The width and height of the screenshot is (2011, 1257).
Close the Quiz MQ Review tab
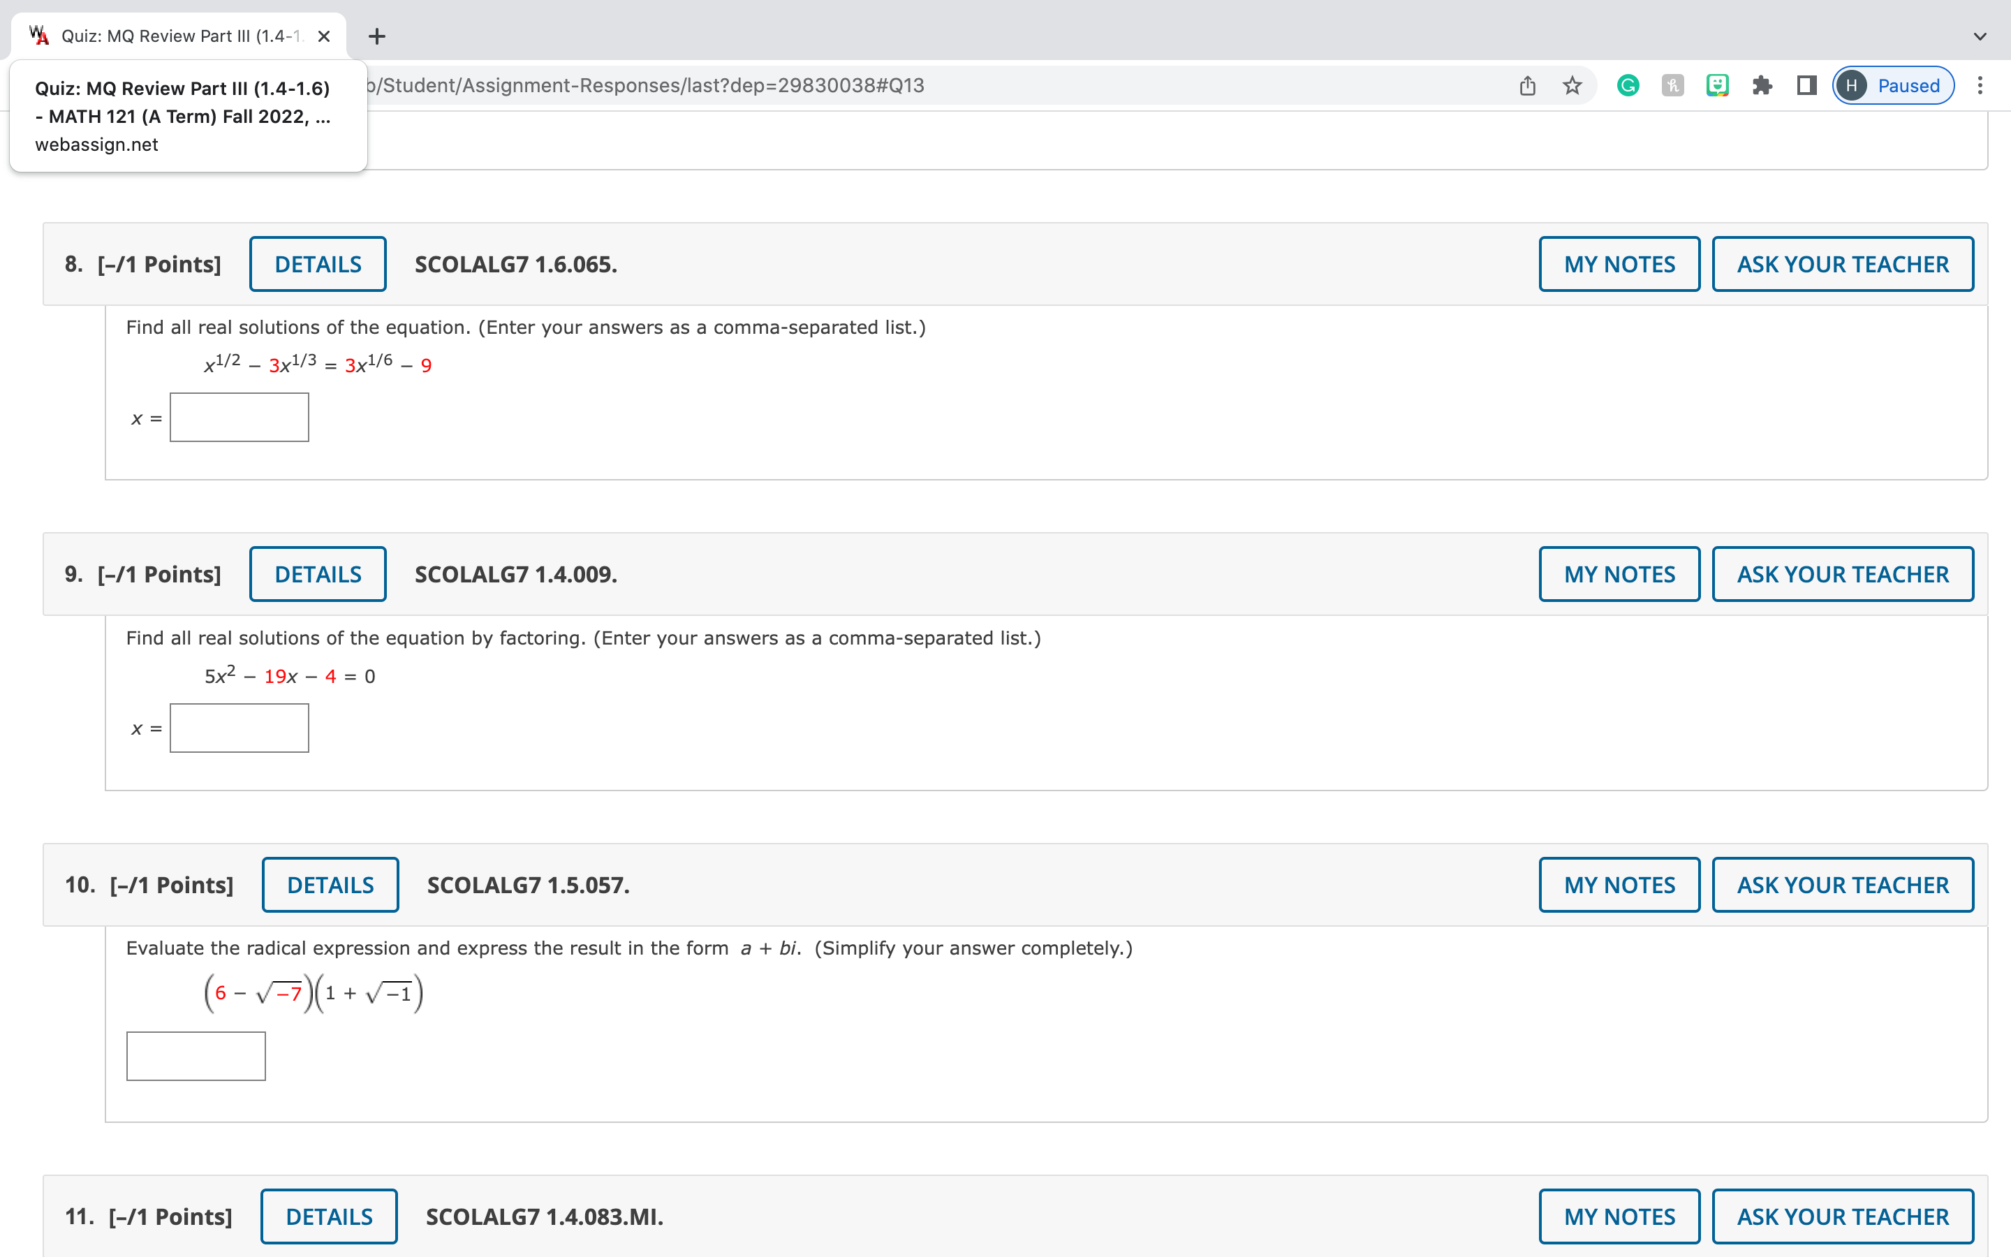coord(324,36)
